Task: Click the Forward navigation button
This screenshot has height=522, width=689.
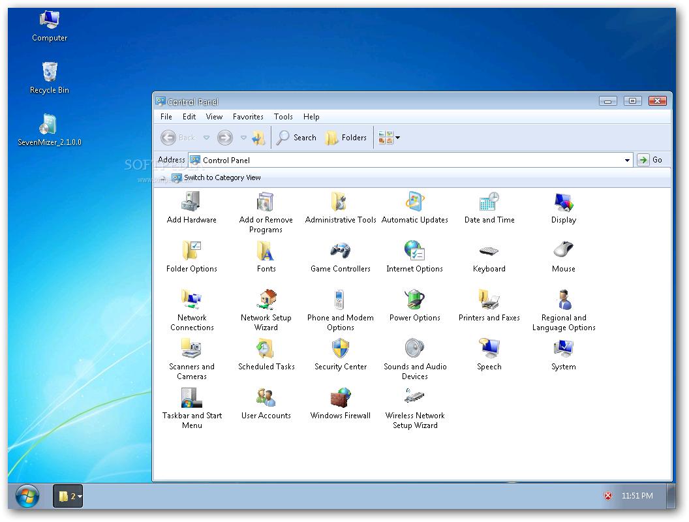Action: pos(225,138)
